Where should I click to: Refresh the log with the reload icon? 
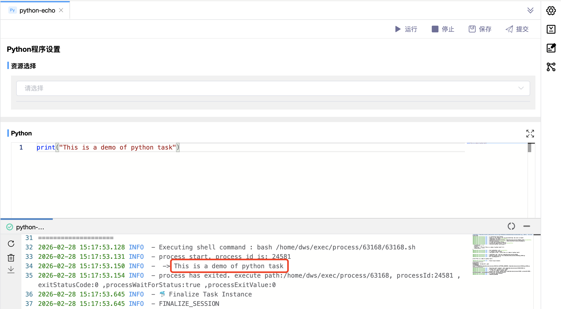11,244
